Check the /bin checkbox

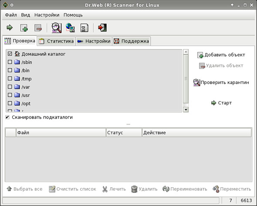[10, 70]
